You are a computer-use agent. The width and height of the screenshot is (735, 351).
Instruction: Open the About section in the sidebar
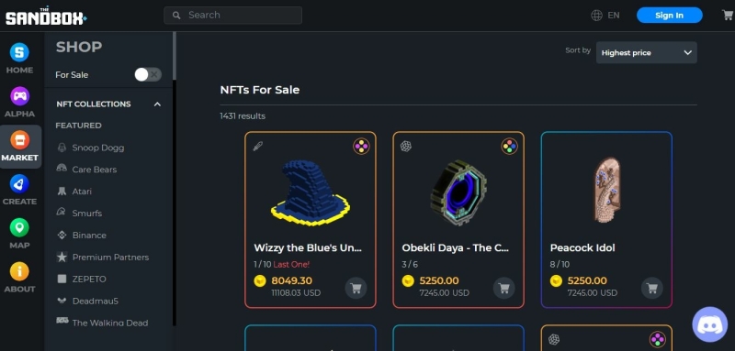coord(19,278)
